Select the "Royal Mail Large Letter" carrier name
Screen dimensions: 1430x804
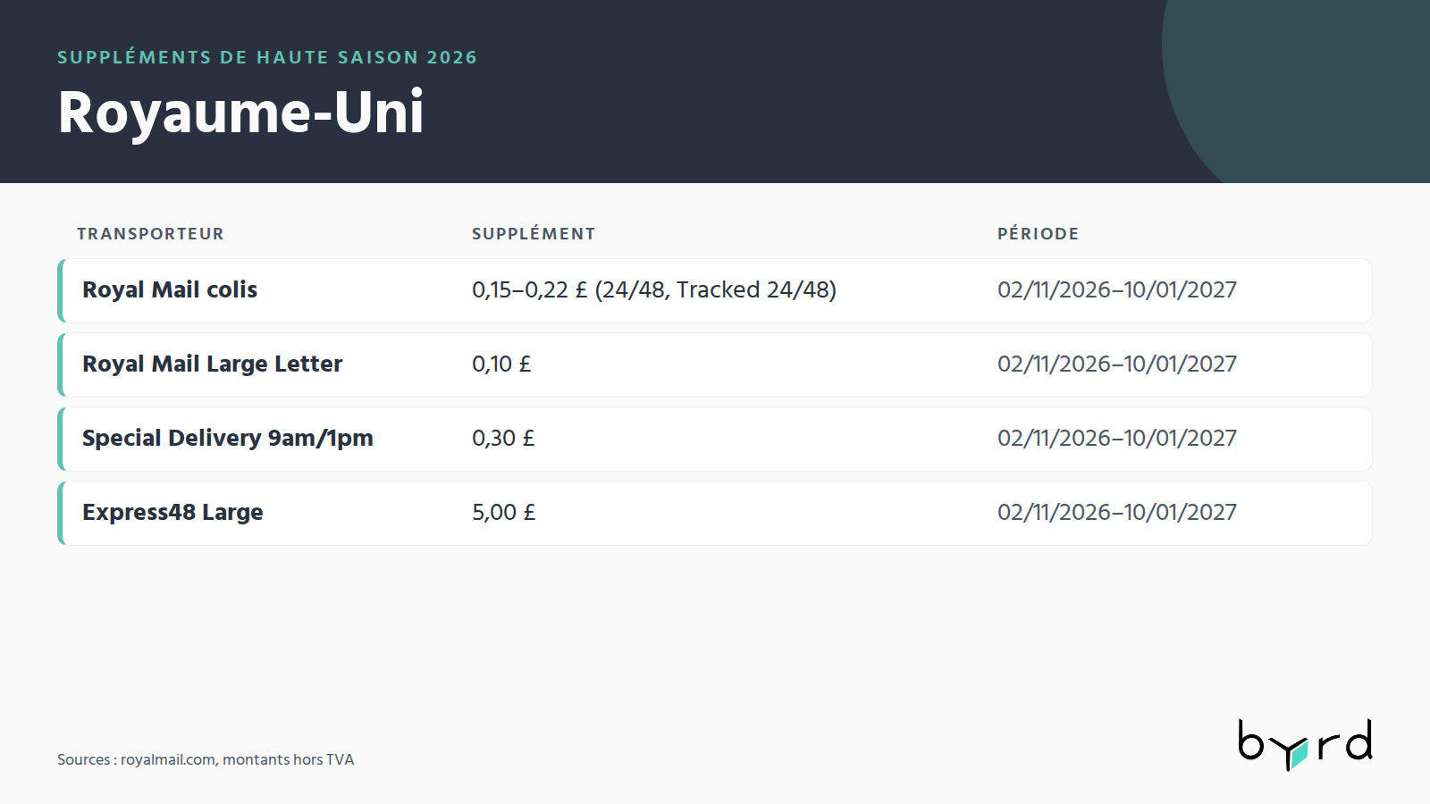(213, 364)
